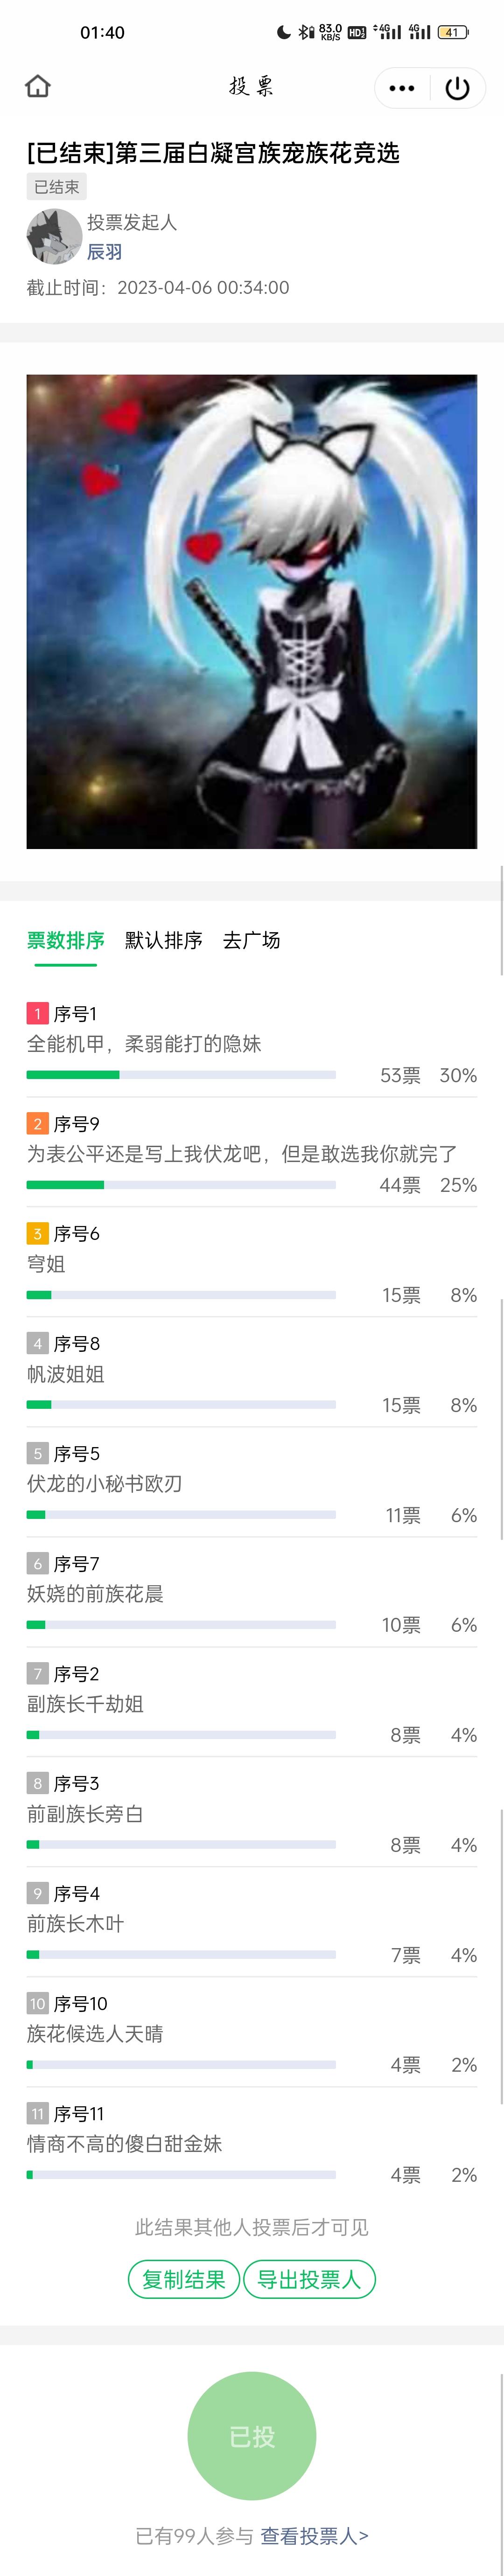Tap the yellow rank 3 badge
The width and height of the screenshot is (504, 2576).
pyautogui.click(x=37, y=1233)
